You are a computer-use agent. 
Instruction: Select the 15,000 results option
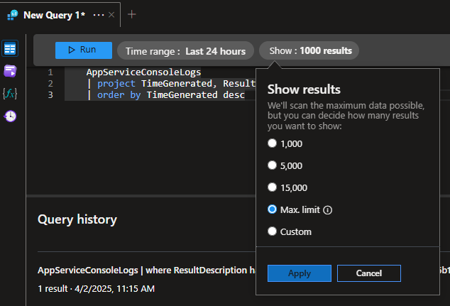coord(272,187)
